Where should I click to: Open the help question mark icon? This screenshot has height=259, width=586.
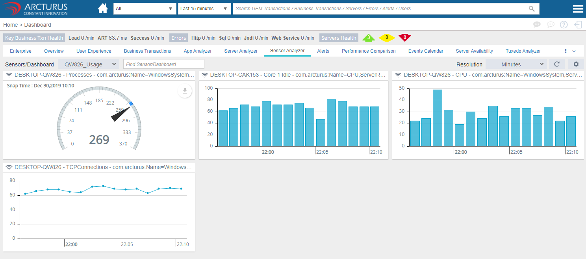[x=564, y=25]
